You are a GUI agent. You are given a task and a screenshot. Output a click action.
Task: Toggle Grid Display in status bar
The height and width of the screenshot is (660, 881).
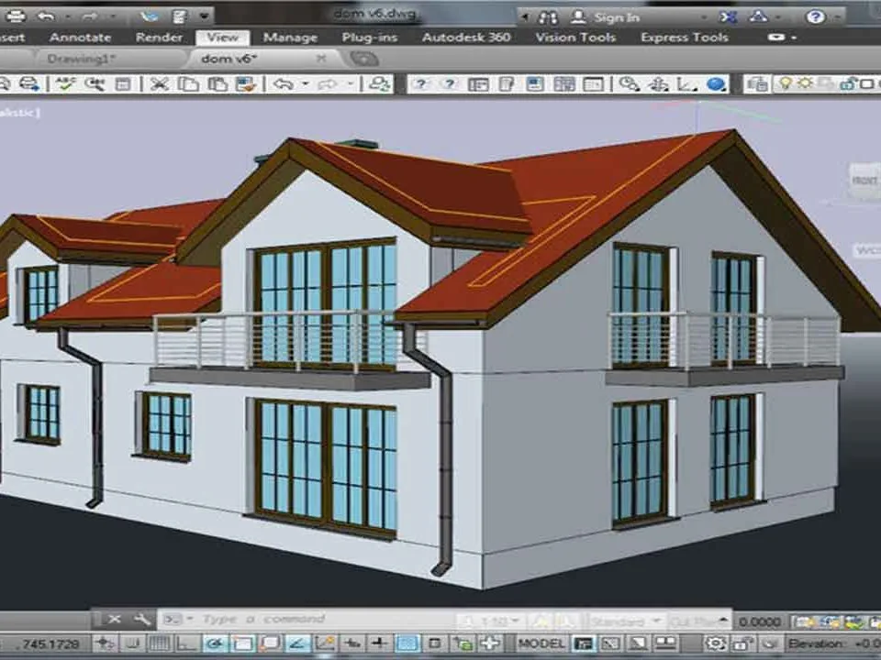tap(158, 643)
